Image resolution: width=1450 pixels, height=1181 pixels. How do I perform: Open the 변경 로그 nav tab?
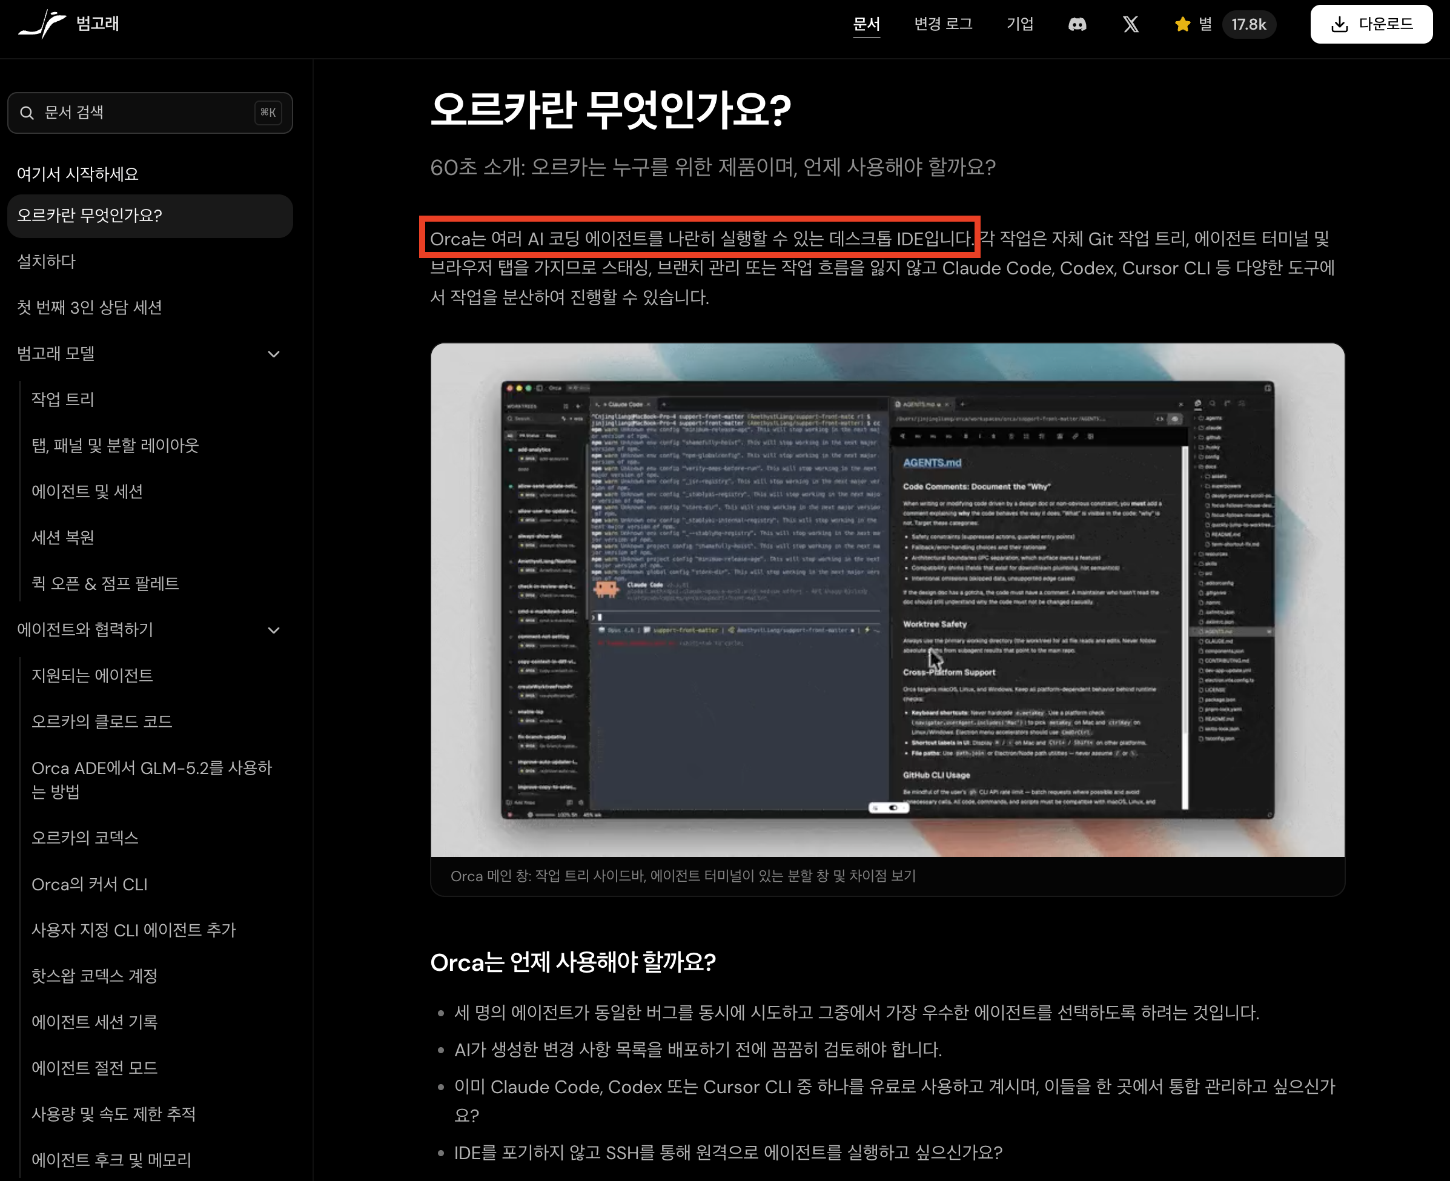tap(943, 24)
